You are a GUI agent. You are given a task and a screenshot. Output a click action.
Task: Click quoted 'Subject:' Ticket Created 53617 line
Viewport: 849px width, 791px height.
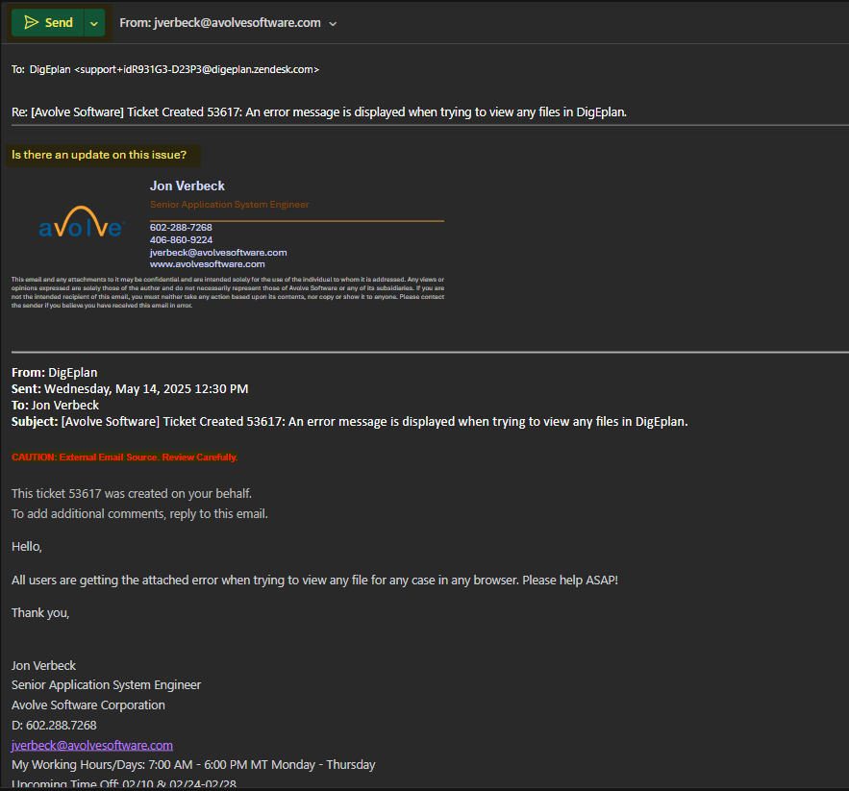tap(349, 422)
